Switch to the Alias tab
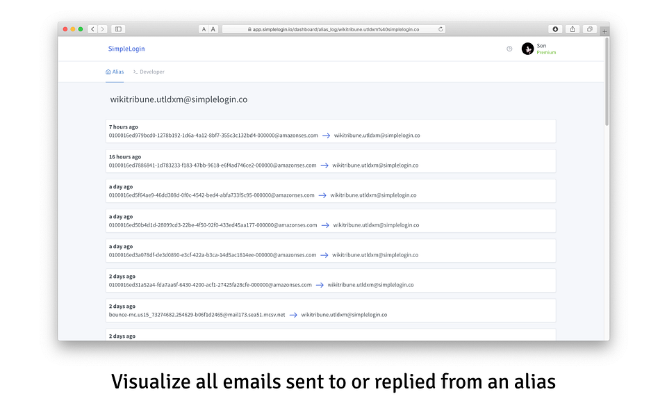Screen dimensions: 667x417 pos(117,72)
